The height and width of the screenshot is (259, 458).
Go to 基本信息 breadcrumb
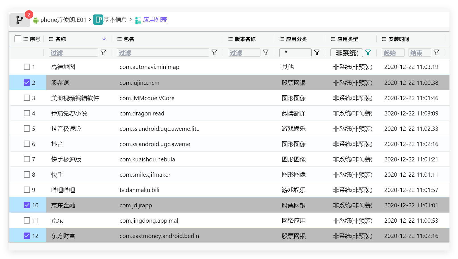point(115,20)
